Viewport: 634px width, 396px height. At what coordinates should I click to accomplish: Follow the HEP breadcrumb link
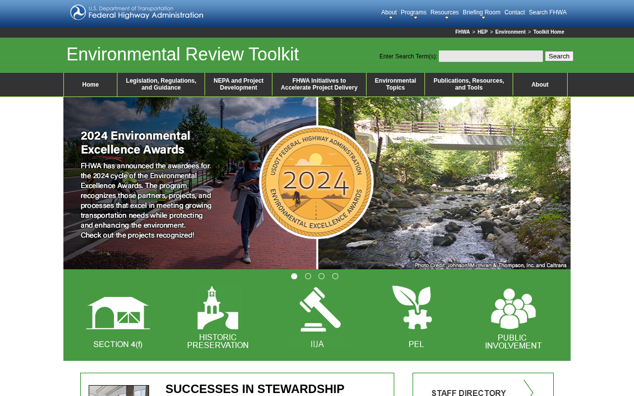[x=482, y=32]
